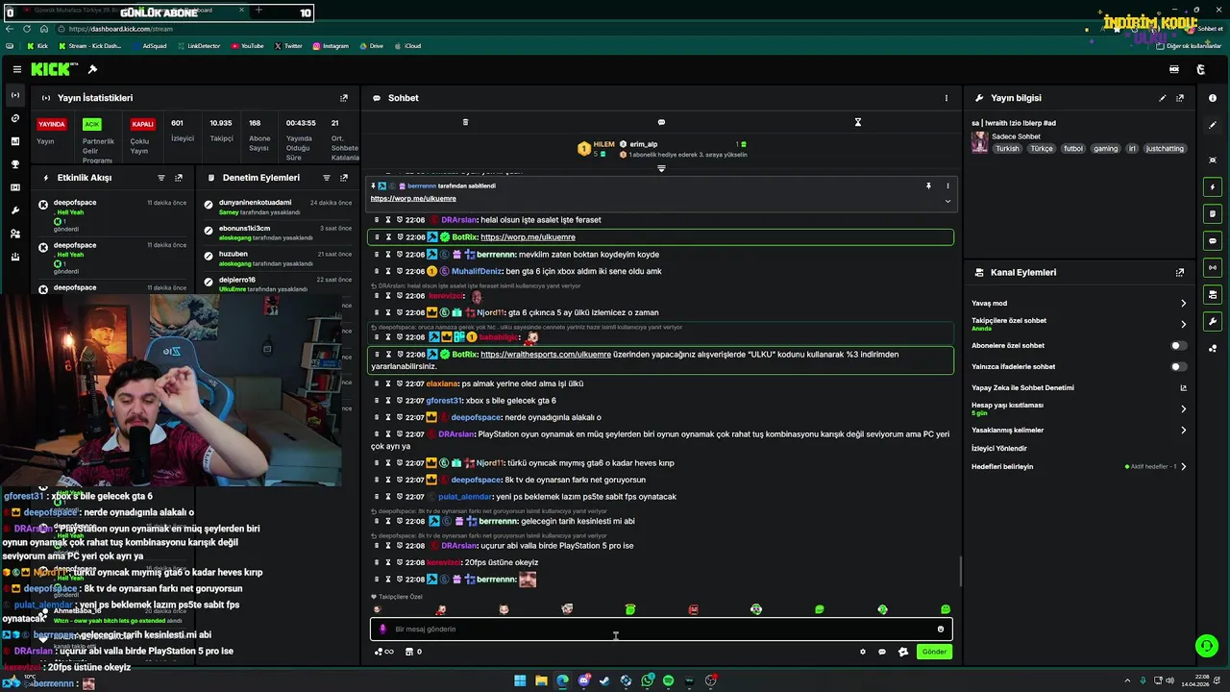Open Yapay Zeka ile Sohbet Denetimi link icon

click(1183, 388)
